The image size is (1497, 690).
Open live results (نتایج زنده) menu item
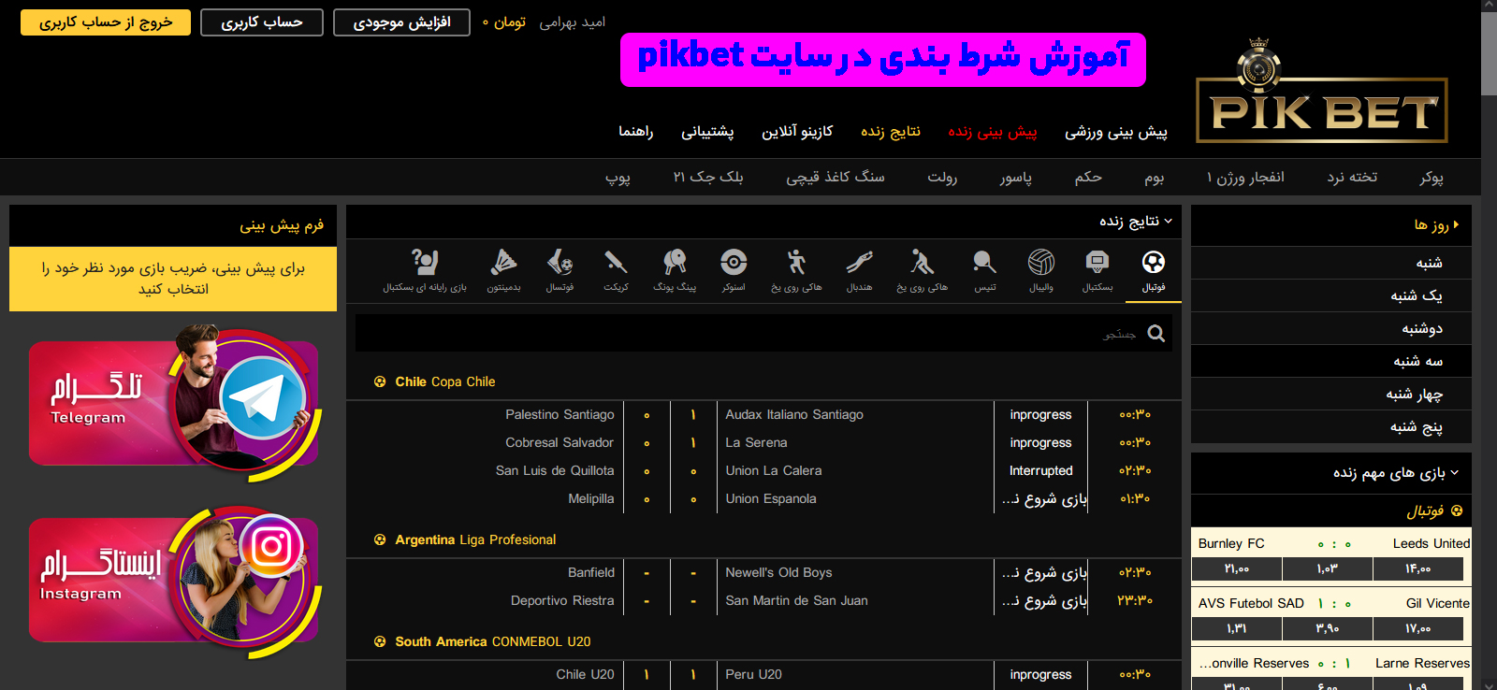(891, 132)
